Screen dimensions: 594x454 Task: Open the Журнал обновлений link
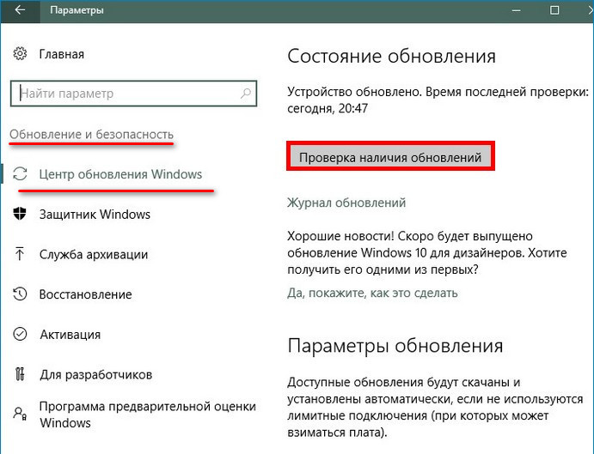346,203
